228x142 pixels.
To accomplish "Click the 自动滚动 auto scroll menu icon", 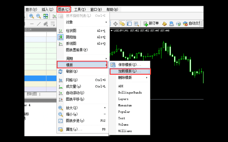I will pos(61,93).
